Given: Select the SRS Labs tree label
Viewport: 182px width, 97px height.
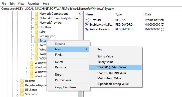Looking at the screenshot, I should (x=31, y=94).
